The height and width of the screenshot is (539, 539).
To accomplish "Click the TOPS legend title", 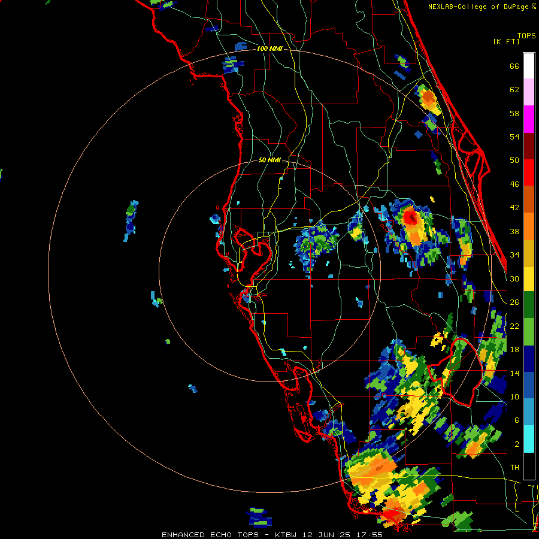I will pos(526,36).
